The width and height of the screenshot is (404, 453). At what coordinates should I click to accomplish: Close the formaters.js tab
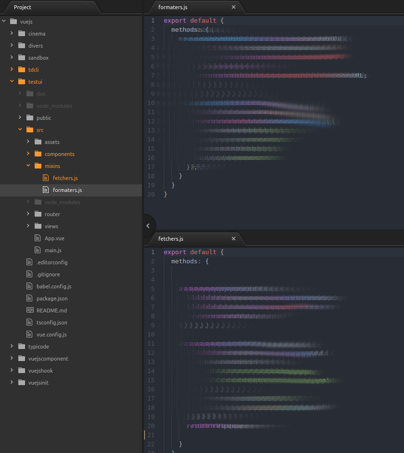(234, 7)
